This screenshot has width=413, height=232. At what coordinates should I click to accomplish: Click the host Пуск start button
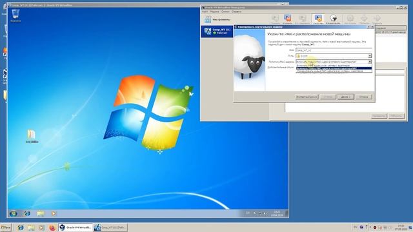[6, 227]
